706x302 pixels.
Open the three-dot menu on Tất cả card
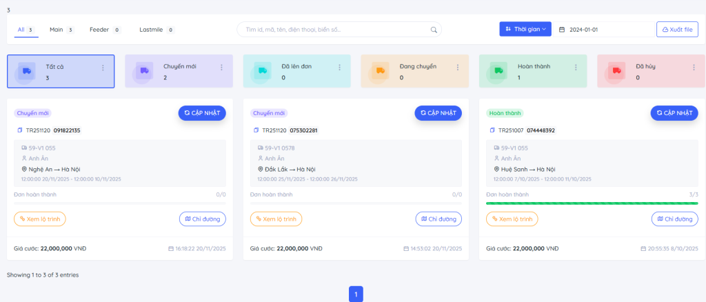point(103,68)
